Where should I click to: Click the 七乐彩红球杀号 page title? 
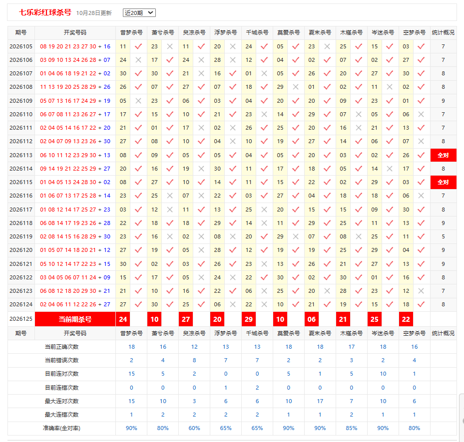pos(45,12)
